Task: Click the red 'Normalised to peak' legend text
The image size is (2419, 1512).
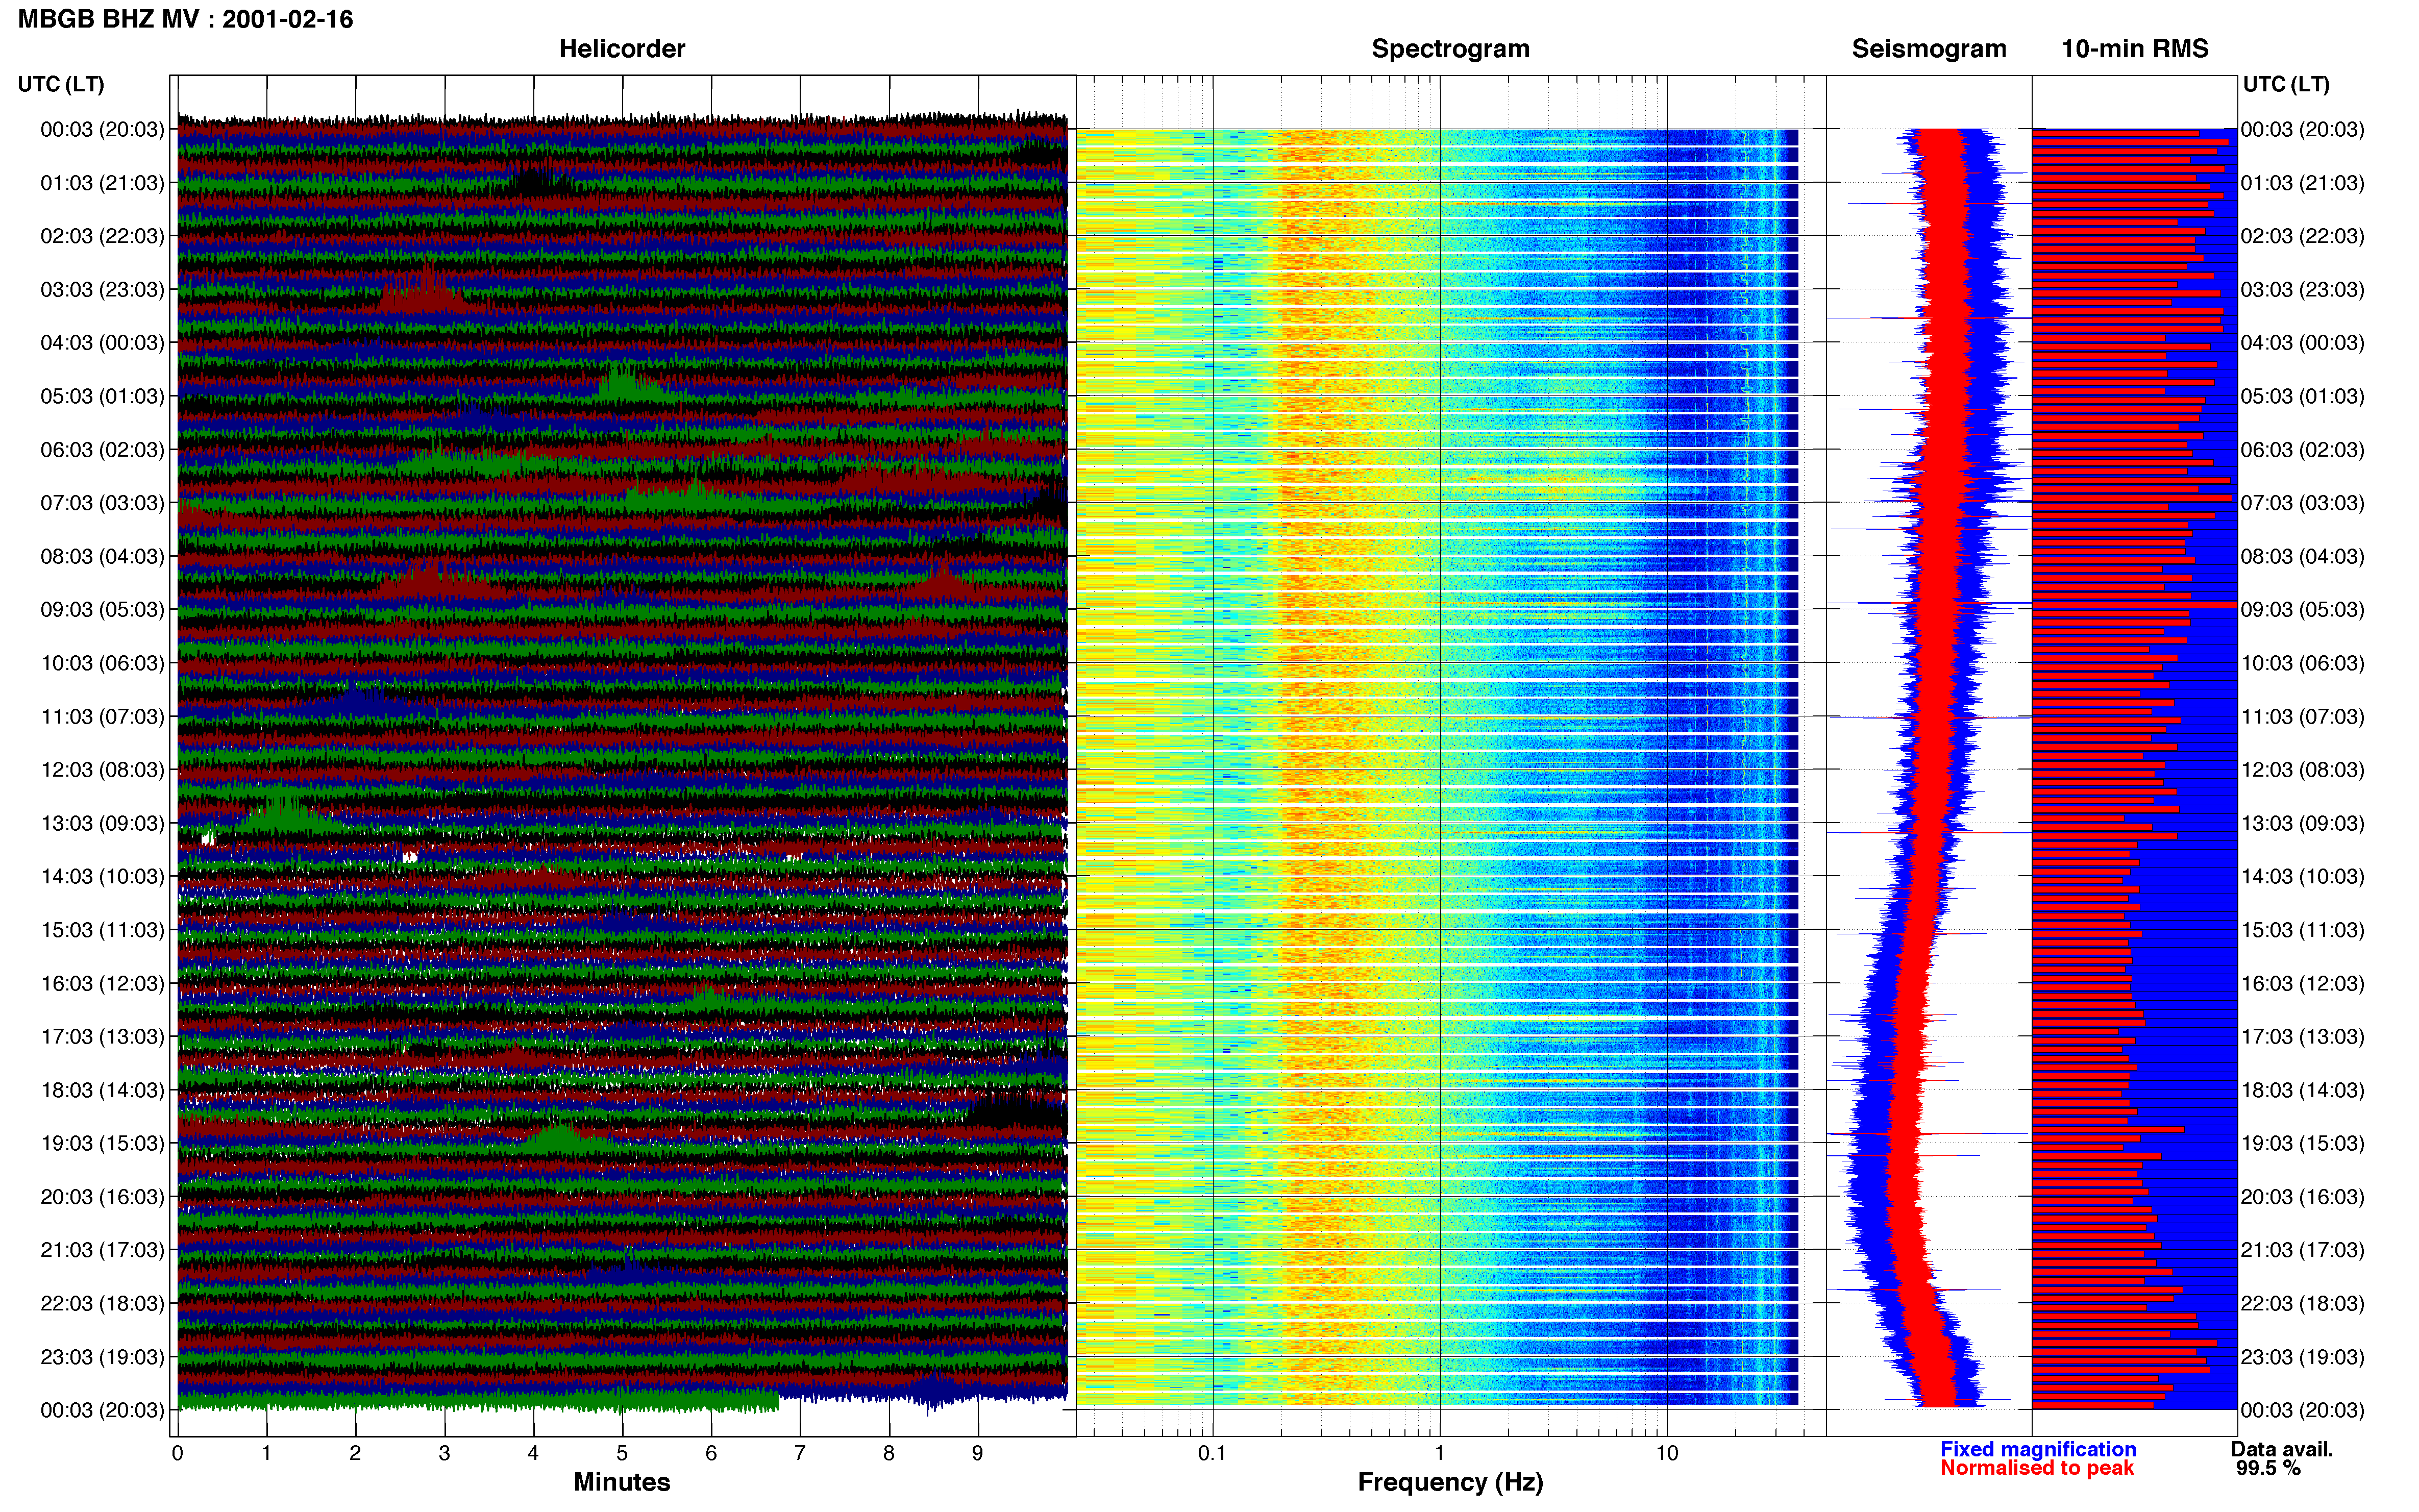Action: click(x=2037, y=1468)
